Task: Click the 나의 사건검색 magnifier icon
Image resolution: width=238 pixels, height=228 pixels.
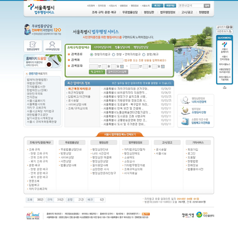Action: (185, 100)
